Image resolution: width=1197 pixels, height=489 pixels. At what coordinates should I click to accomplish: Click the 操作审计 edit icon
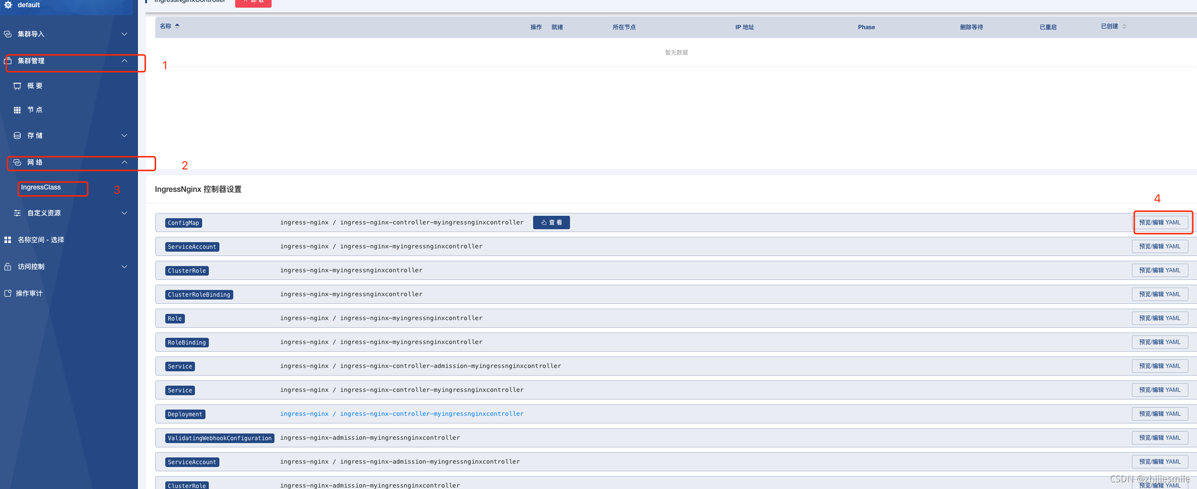(x=8, y=293)
